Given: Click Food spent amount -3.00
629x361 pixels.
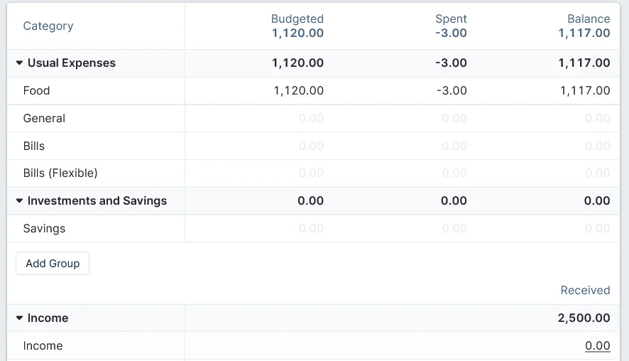Looking at the screenshot, I should click(x=451, y=91).
